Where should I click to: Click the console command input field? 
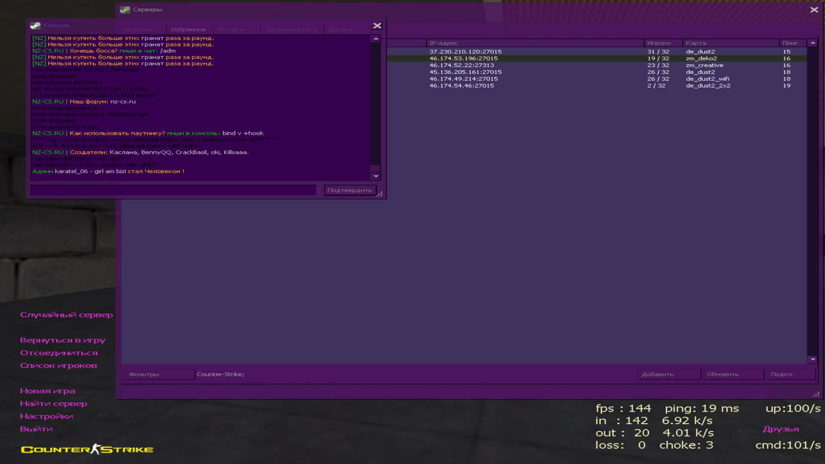coord(173,190)
